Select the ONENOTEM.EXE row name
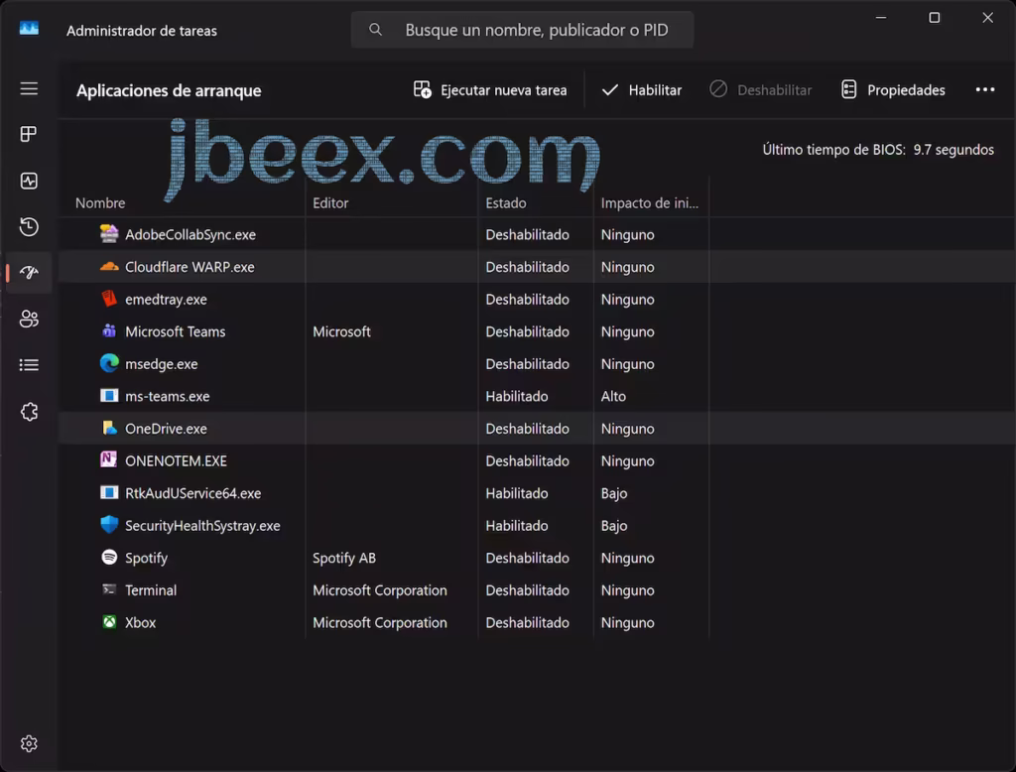The width and height of the screenshot is (1016, 772). [x=176, y=460]
